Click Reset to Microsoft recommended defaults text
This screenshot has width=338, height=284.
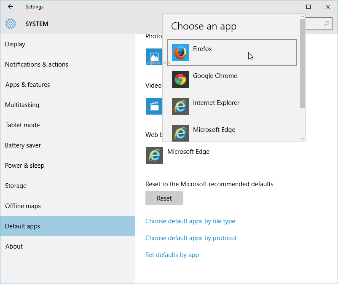pyautogui.click(x=209, y=184)
